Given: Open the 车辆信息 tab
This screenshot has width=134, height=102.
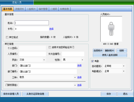Looking at the screenshot, I should 65,9.
